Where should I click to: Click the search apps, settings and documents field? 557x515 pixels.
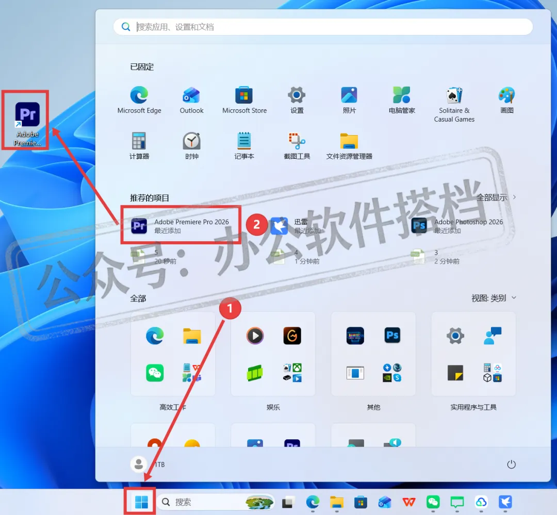coord(323,27)
